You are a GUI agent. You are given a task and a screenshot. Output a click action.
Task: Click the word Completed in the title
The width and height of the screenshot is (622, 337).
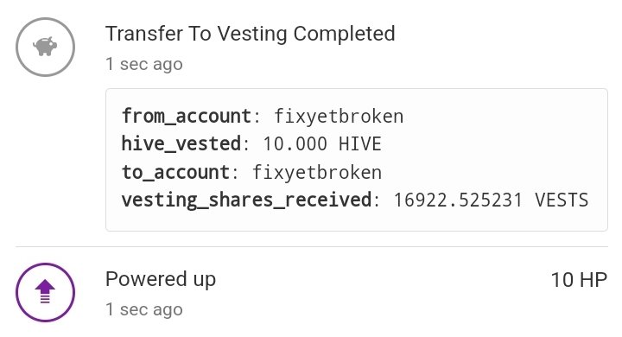pos(345,35)
